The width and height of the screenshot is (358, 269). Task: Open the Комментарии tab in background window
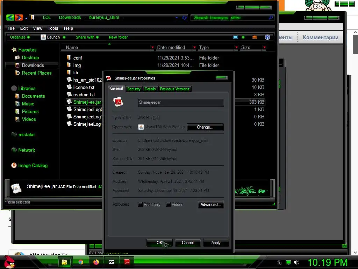pos(320,37)
